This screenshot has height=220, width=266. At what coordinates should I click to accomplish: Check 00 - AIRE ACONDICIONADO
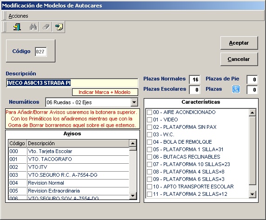point(149,112)
